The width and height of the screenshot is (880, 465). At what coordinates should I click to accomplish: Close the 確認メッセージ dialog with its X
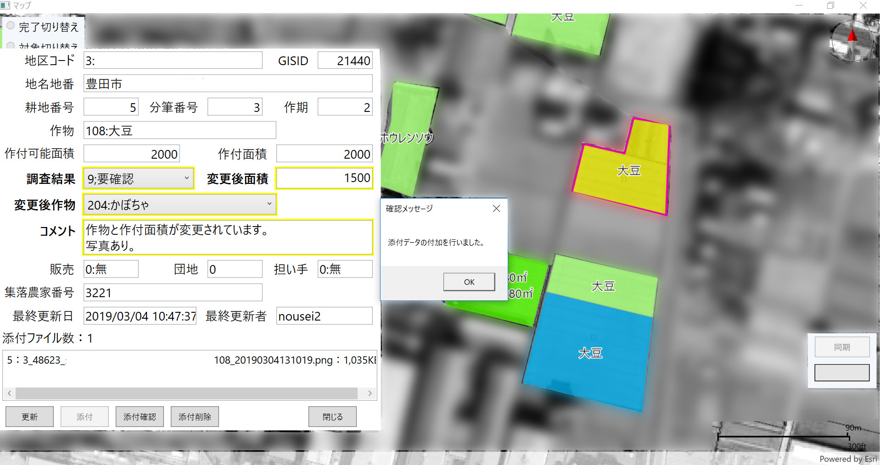coord(496,208)
